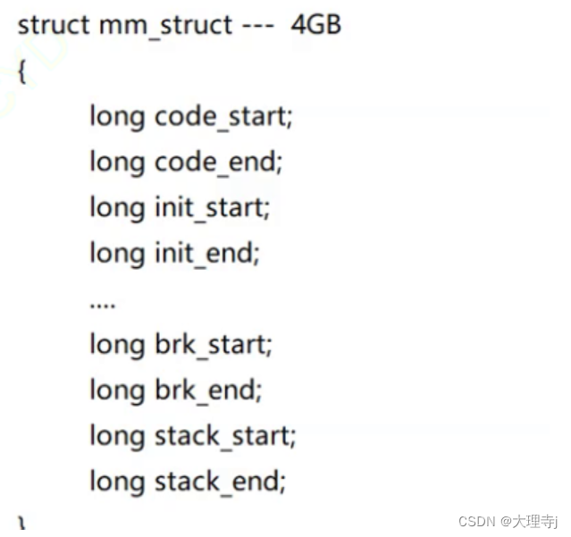This screenshot has width=571, height=537.
Task: Click the struct mm_struct header text
Action: pos(125,26)
